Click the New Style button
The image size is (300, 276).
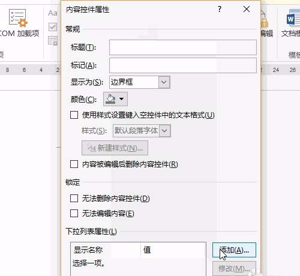tap(115, 148)
